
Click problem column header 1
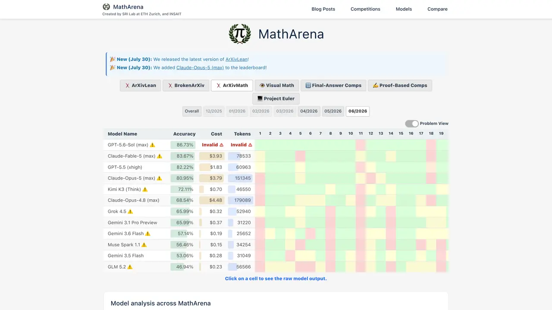pos(260,133)
